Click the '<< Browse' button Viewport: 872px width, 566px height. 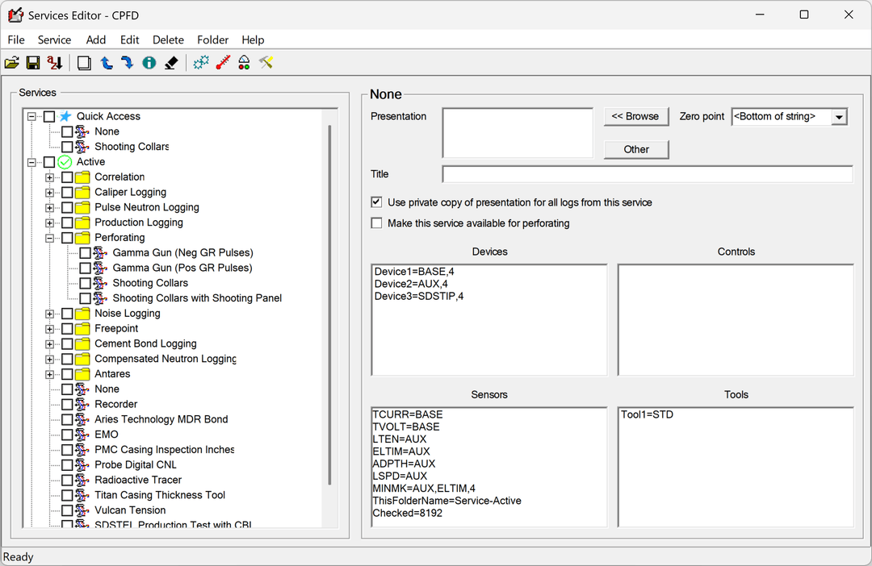[636, 116]
